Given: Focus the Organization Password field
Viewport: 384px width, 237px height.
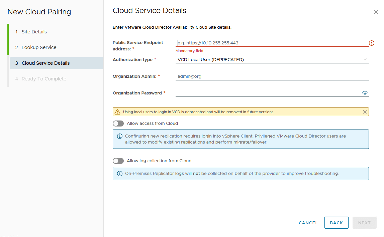Looking at the screenshot, I should coord(268,93).
